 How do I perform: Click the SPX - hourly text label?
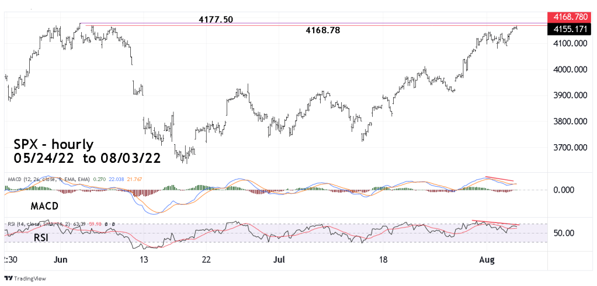tap(53, 144)
